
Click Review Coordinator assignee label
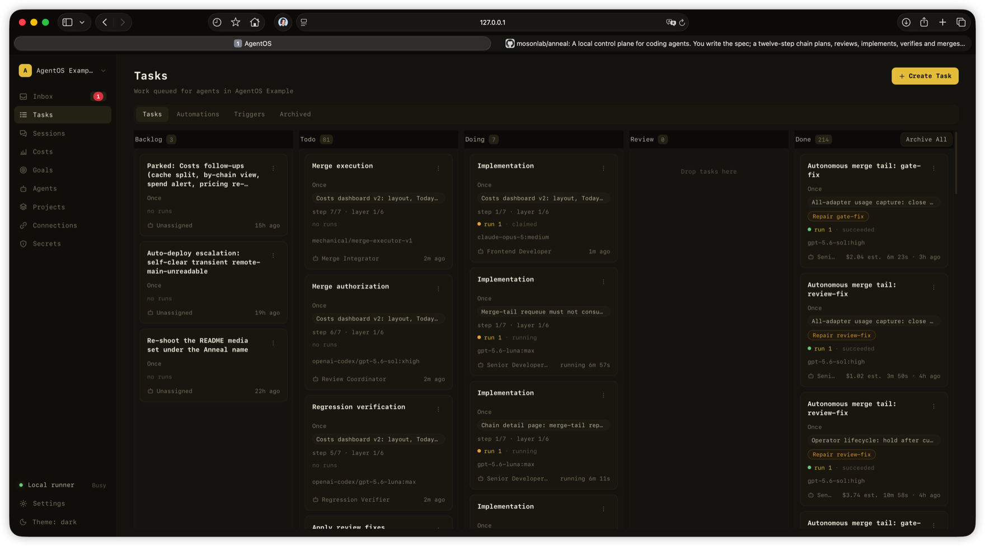(x=354, y=379)
